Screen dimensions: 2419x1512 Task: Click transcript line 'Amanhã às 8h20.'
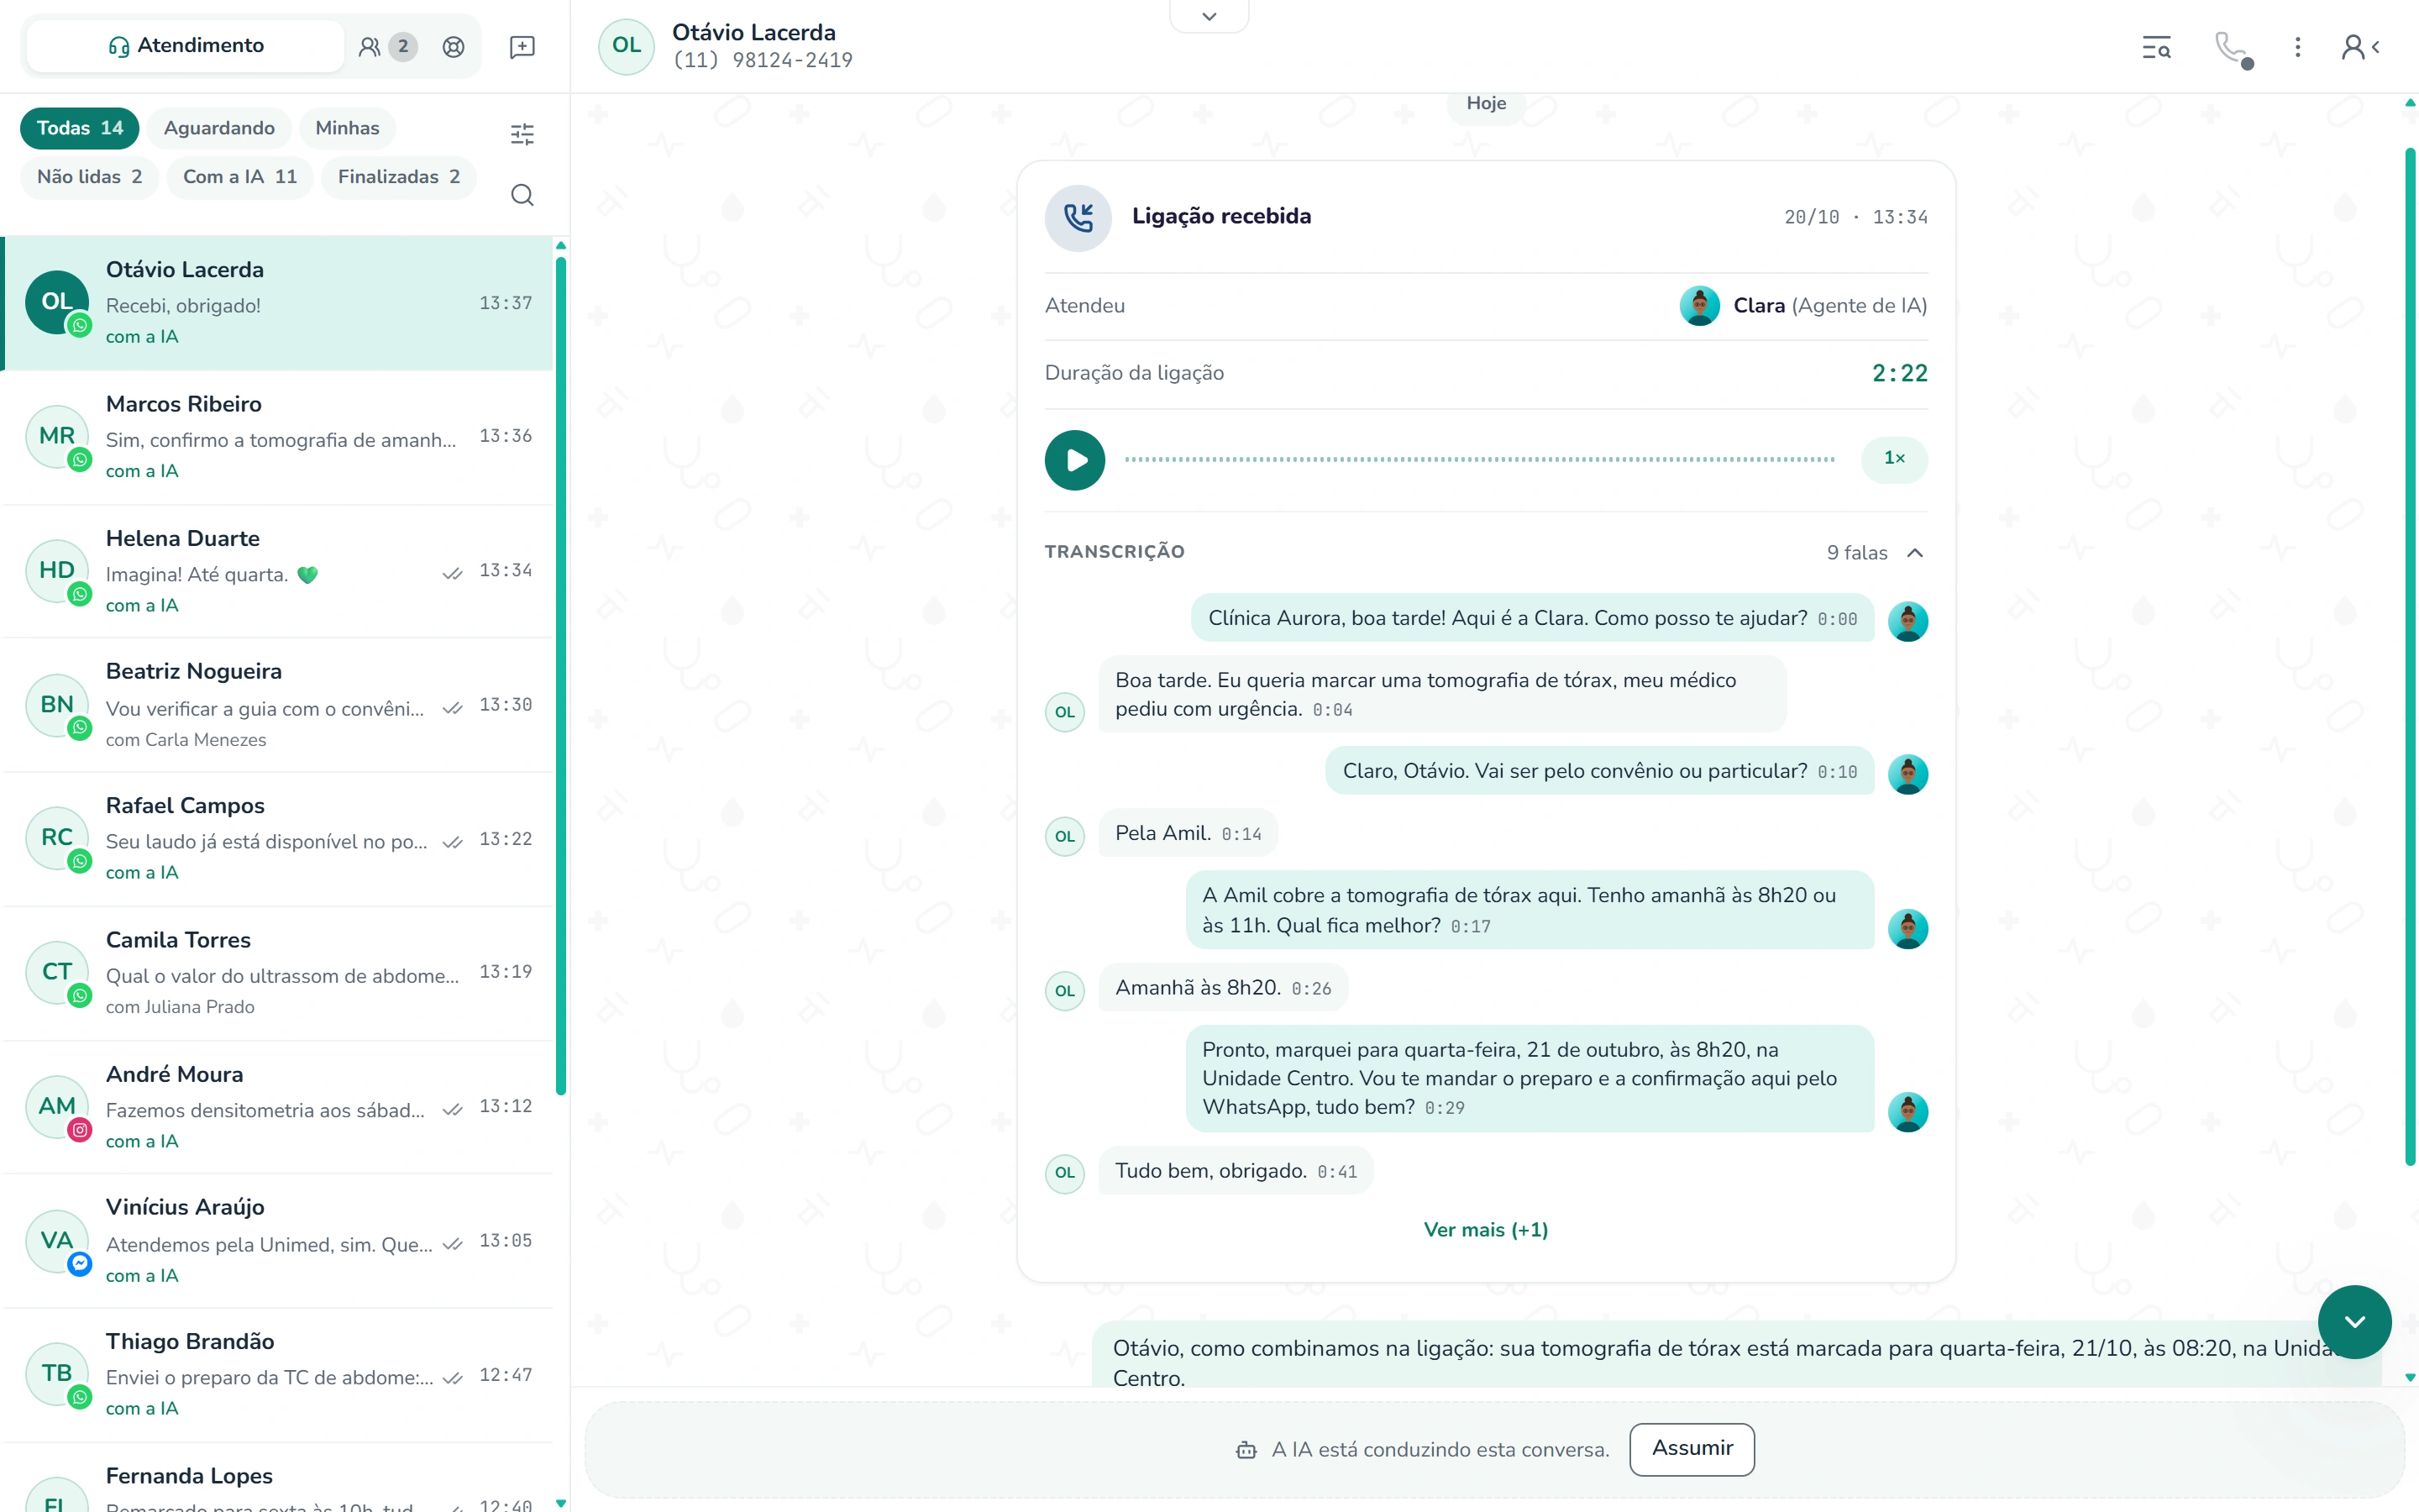[1222, 988]
